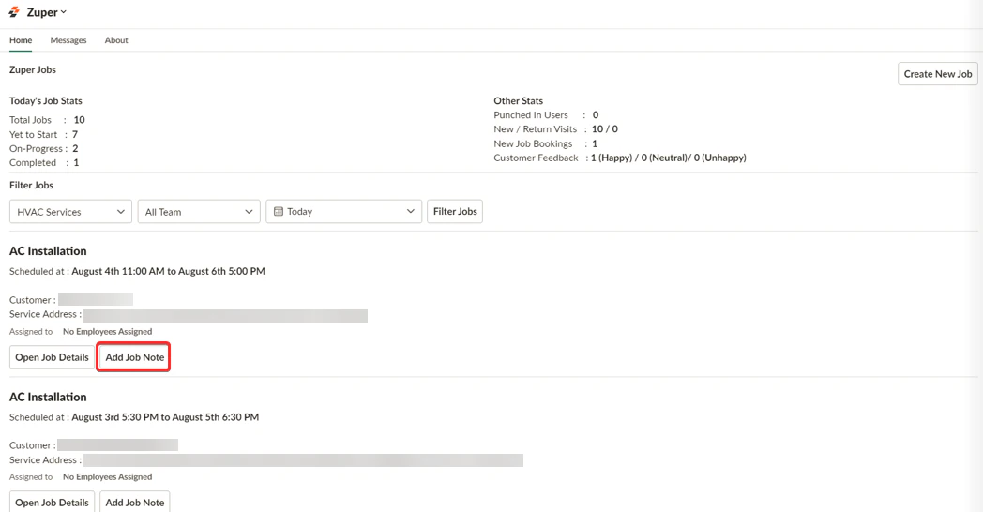983x512 pixels.
Task: Select AC Installation title scheduled August 4th
Action: (x=48, y=250)
